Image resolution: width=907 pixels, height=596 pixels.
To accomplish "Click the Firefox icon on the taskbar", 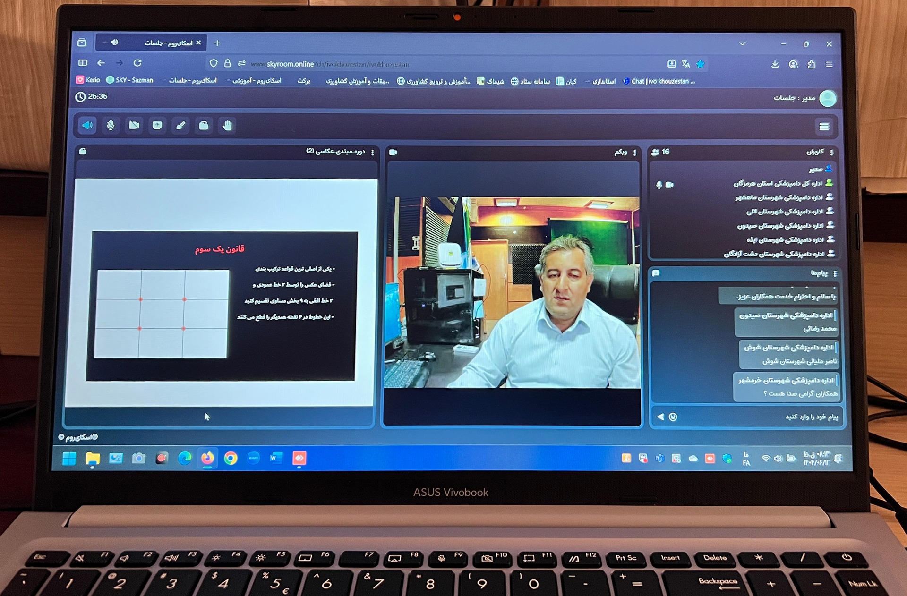I will [207, 458].
